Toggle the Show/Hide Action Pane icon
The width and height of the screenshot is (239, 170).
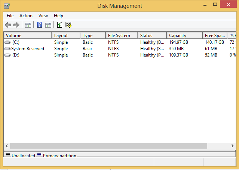point(48,25)
